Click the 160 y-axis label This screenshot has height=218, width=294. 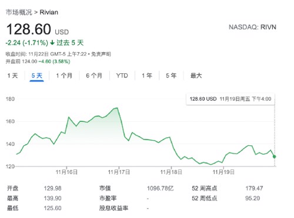[x=10, y=121]
